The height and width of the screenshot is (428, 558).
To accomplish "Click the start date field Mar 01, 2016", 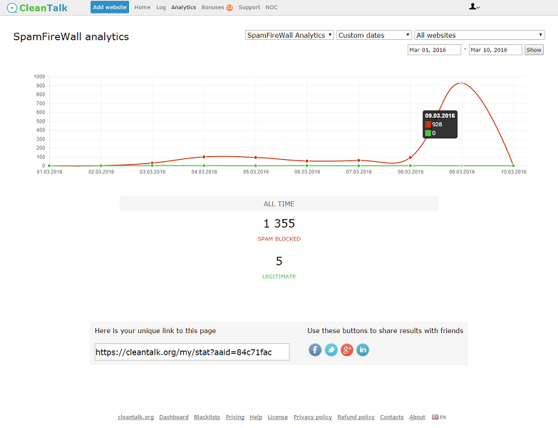I will [434, 50].
